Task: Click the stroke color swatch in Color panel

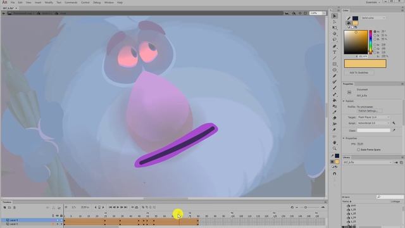Action: pos(356,18)
